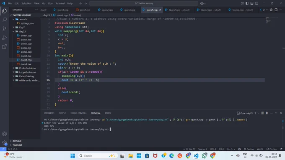Open Source Control view
Screen dimensions: 285x160
pos(4,29)
